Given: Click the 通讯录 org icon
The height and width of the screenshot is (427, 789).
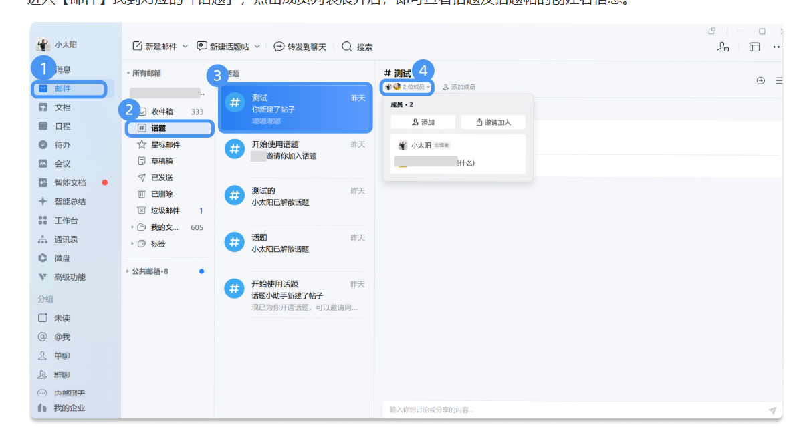Looking at the screenshot, I should tap(43, 239).
